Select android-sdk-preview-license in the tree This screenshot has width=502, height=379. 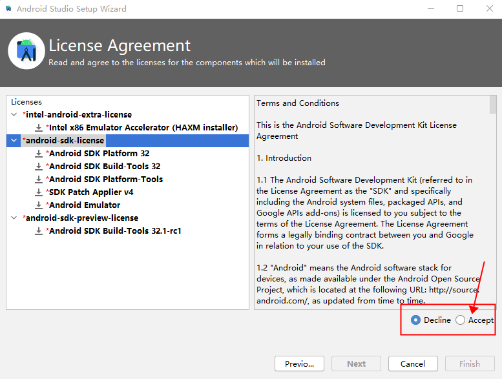[81, 218]
